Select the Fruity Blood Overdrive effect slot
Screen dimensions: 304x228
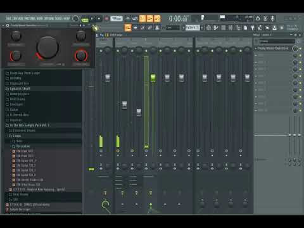click(273, 48)
